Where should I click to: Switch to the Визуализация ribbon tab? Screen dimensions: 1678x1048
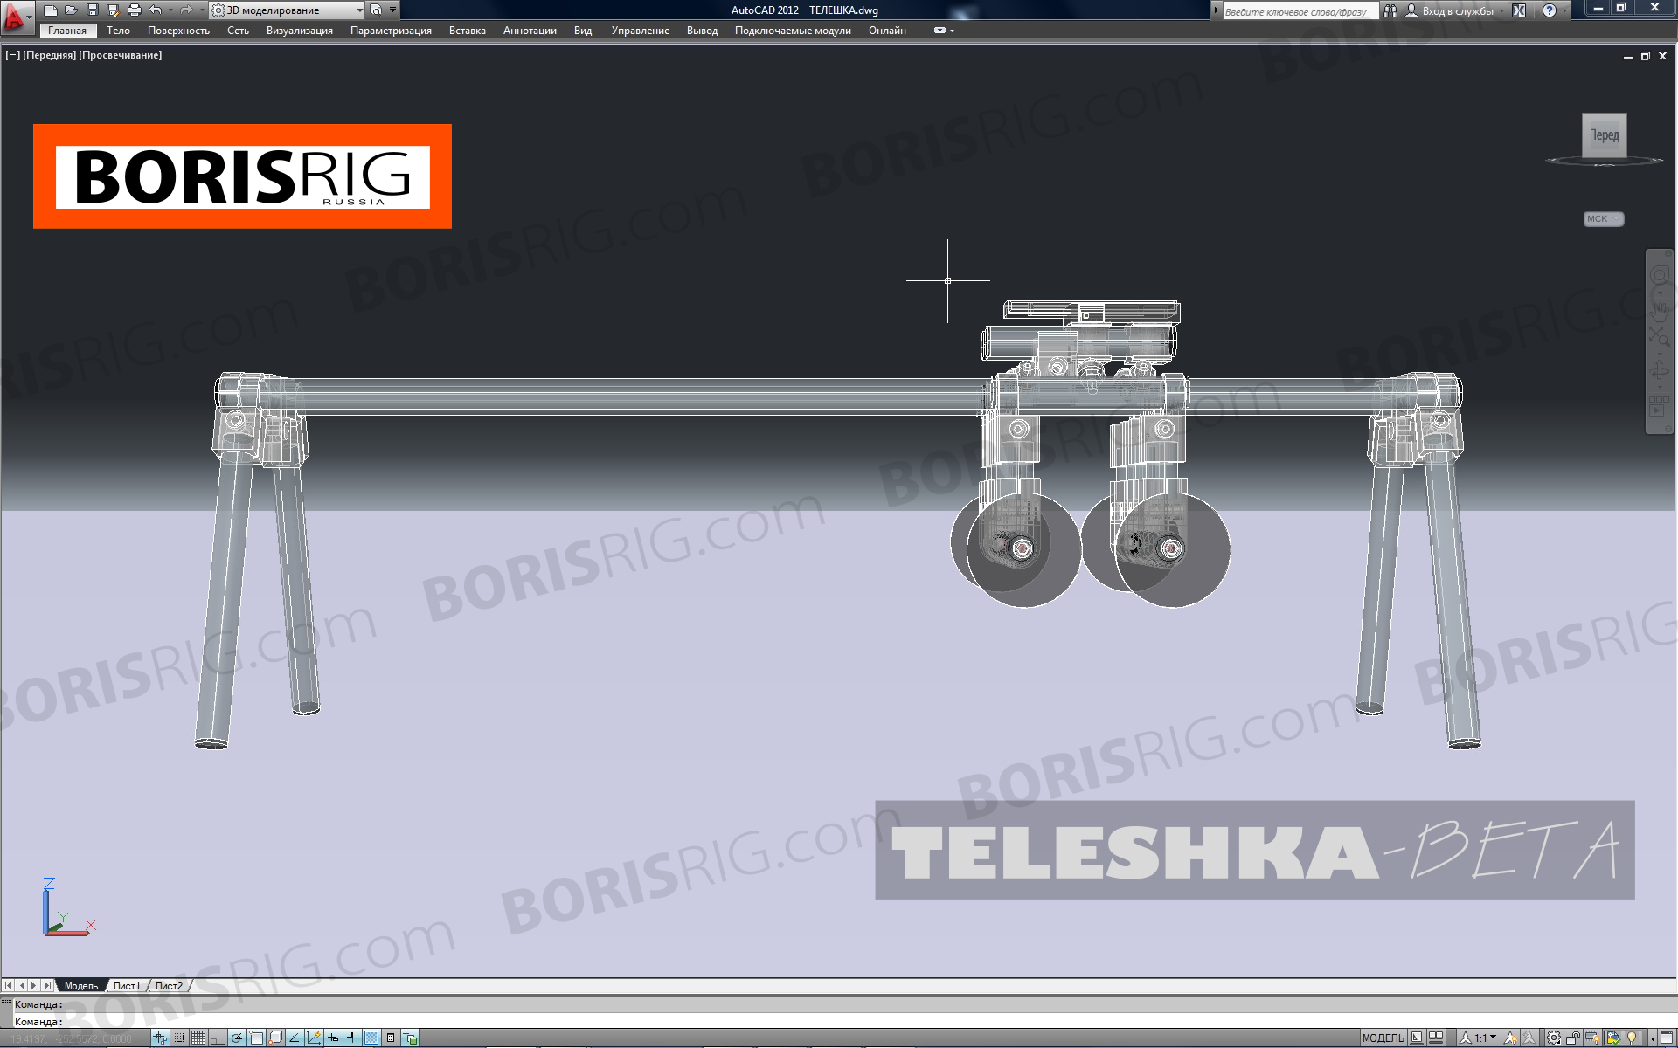(x=300, y=31)
